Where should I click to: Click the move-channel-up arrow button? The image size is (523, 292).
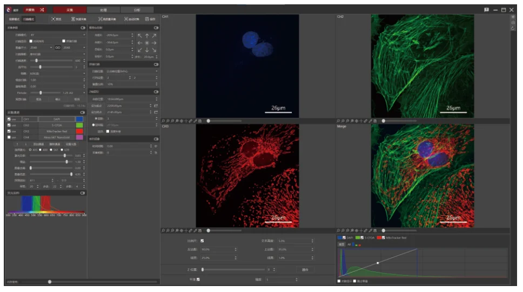[17, 144]
